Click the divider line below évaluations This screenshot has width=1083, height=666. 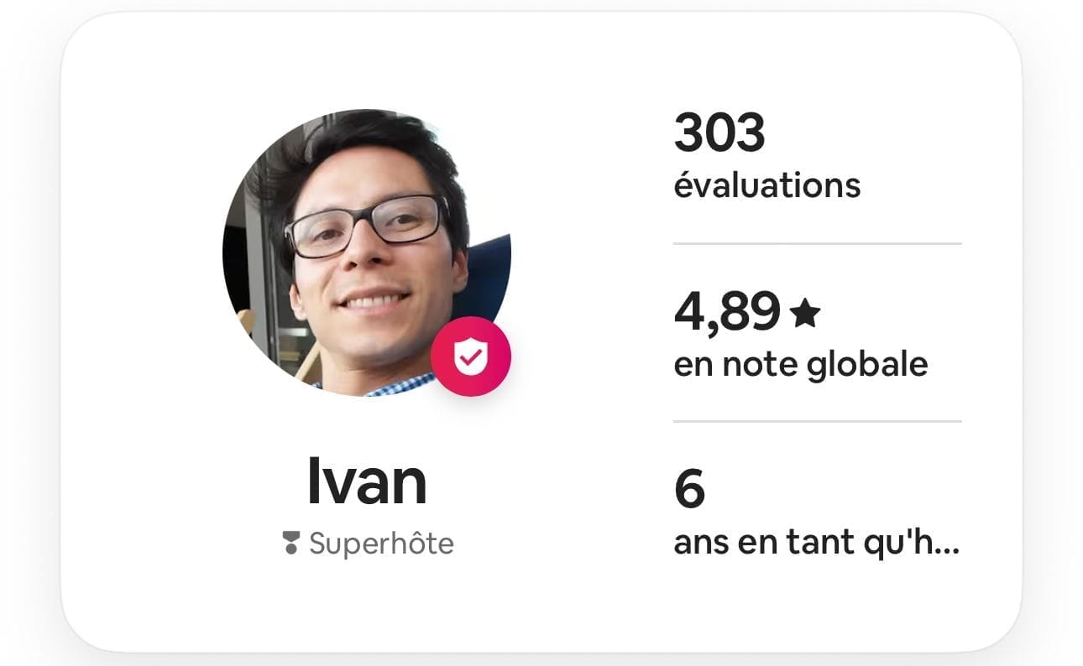(817, 244)
